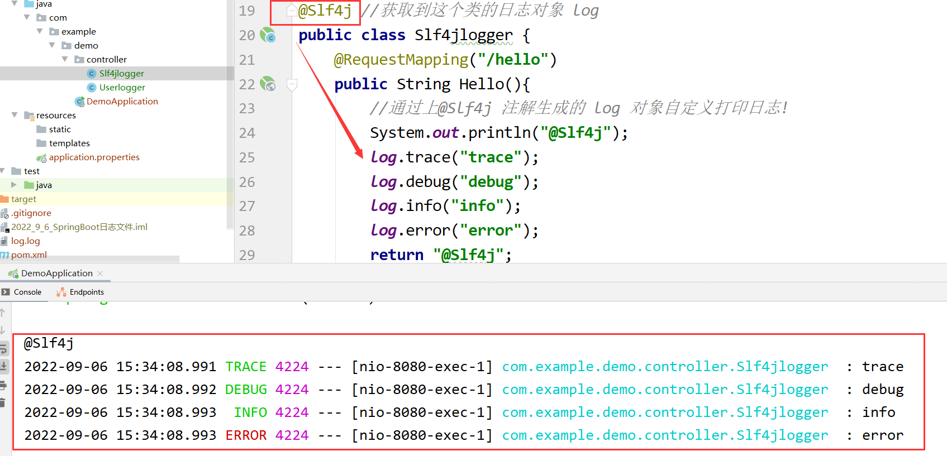Collapse the controller package tree node

65,59
